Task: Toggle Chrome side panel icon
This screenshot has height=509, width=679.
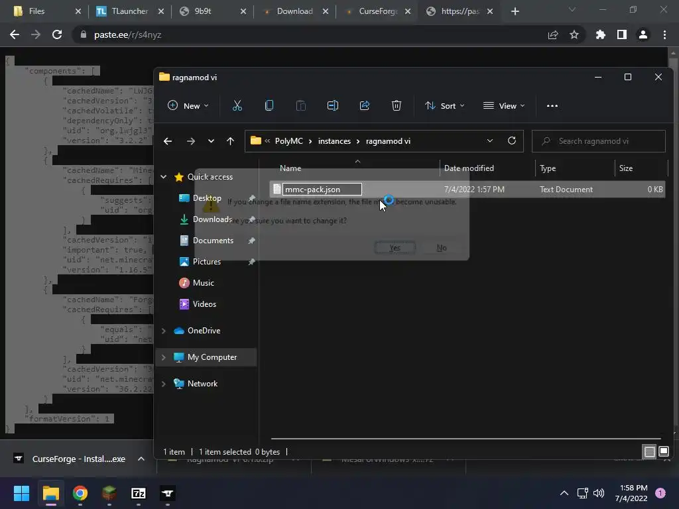Action: coord(622,34)
